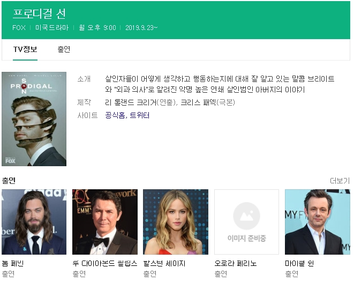This screenshot has width=354, height=282.
Task: Expand the cast list with 더보기
Action: [340, 181]
